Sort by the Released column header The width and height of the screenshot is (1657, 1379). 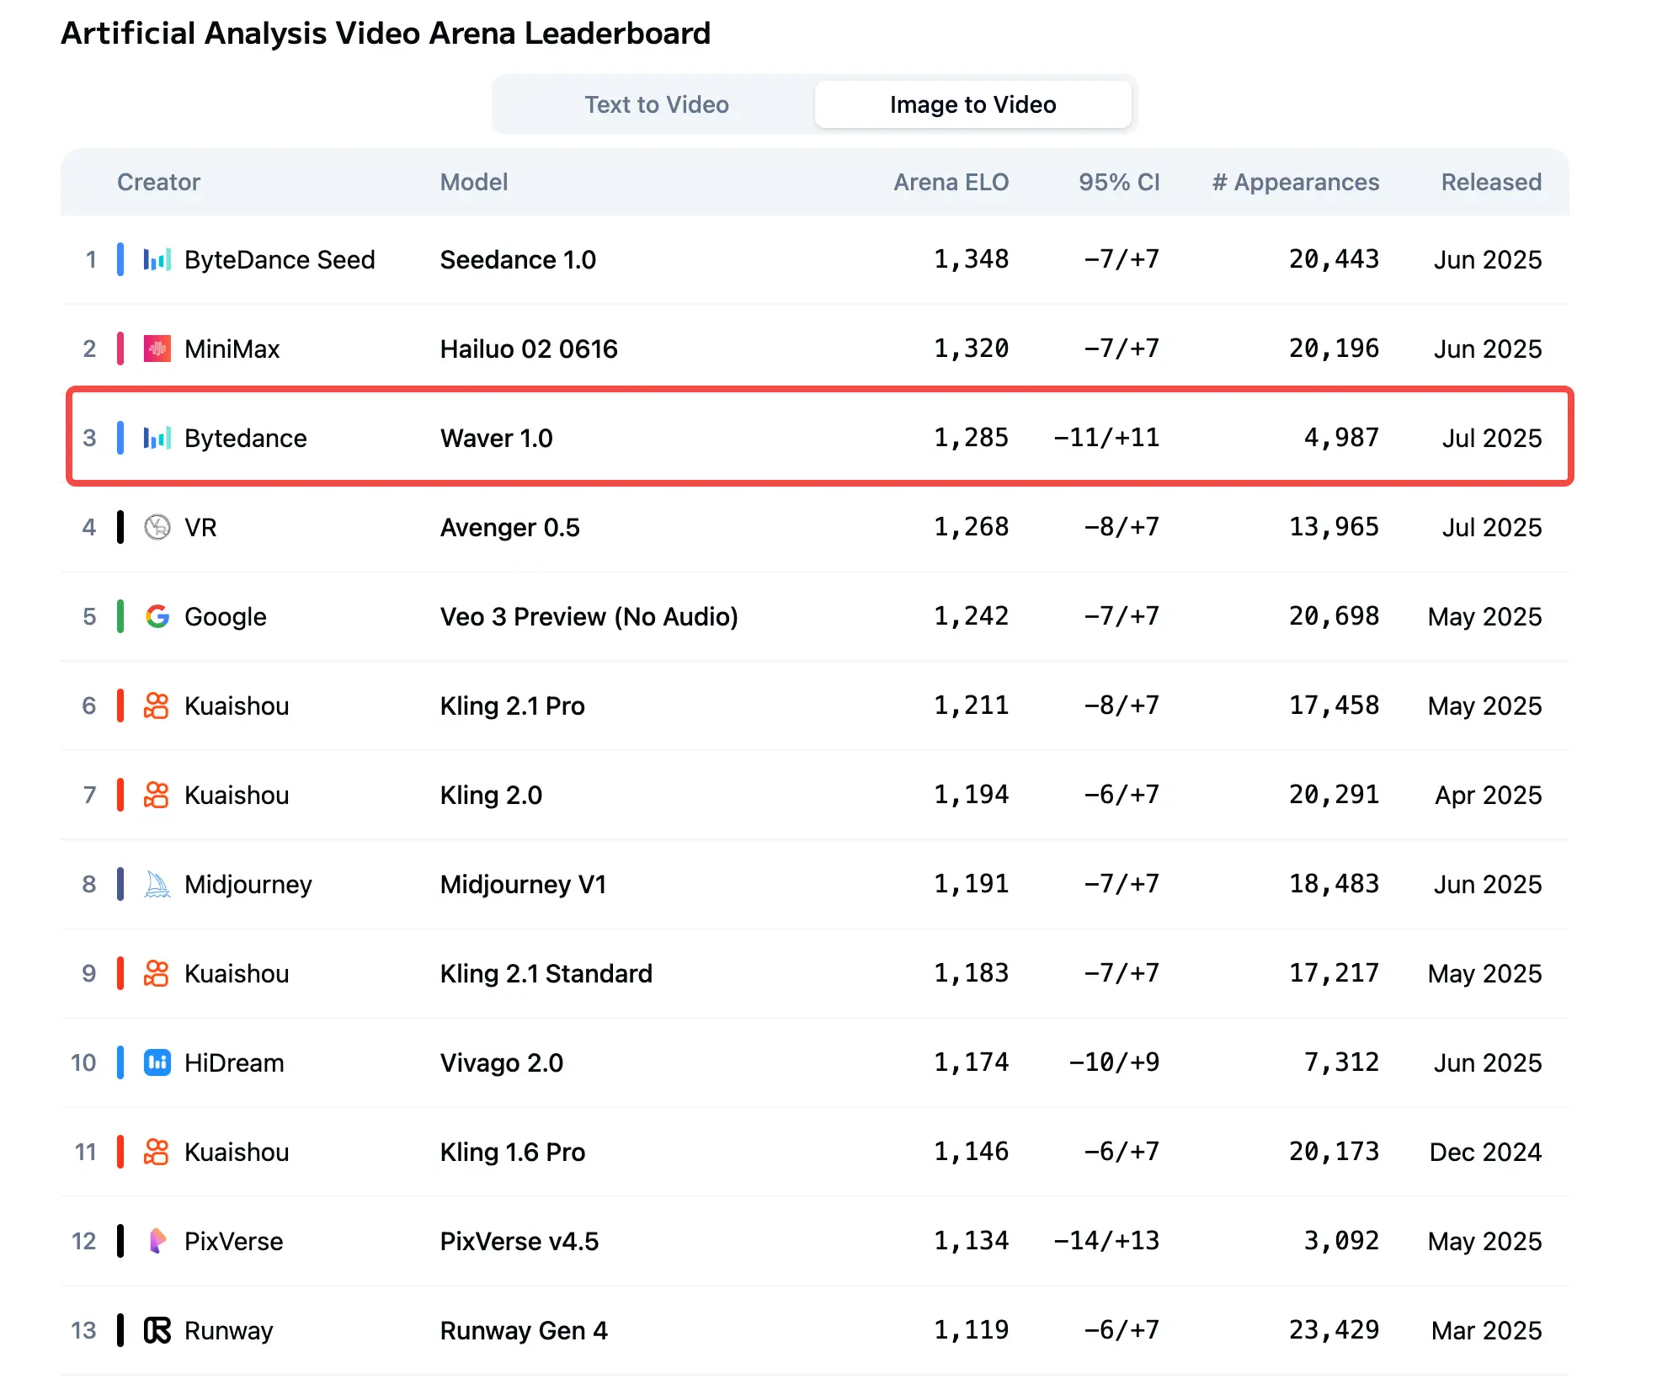pos(1491,182)
